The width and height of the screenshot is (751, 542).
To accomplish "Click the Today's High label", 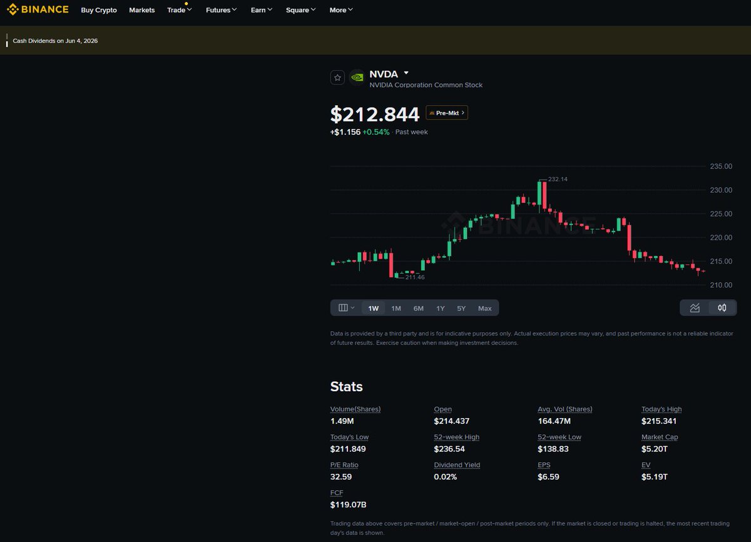I will coord(662,409).
